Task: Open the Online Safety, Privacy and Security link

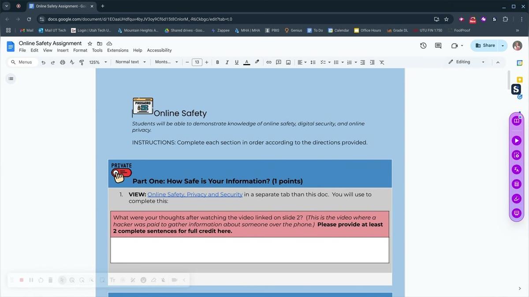Action: (195, 194)
